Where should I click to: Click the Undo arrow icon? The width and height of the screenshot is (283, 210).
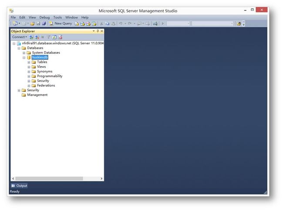121,23
